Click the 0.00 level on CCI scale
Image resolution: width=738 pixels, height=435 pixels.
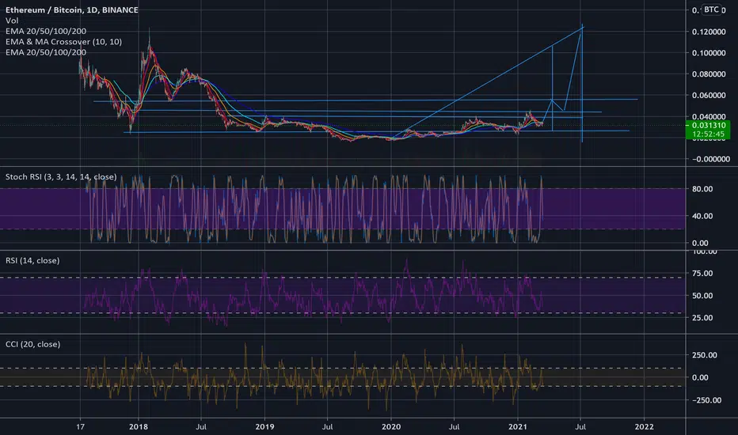[x=700, y=377]
